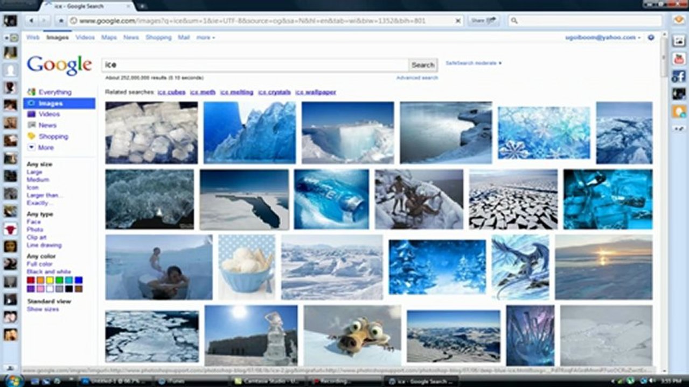Open the ice cubes thumbnail
Image resolution: width=689 pixels, height=387 pixels.
[151, 132]
